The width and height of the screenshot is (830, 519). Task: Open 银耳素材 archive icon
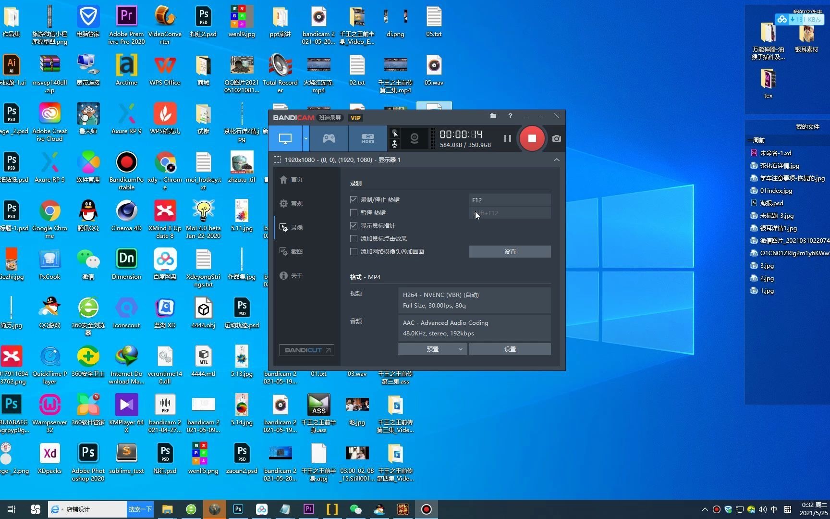click(x=806, y=38)
